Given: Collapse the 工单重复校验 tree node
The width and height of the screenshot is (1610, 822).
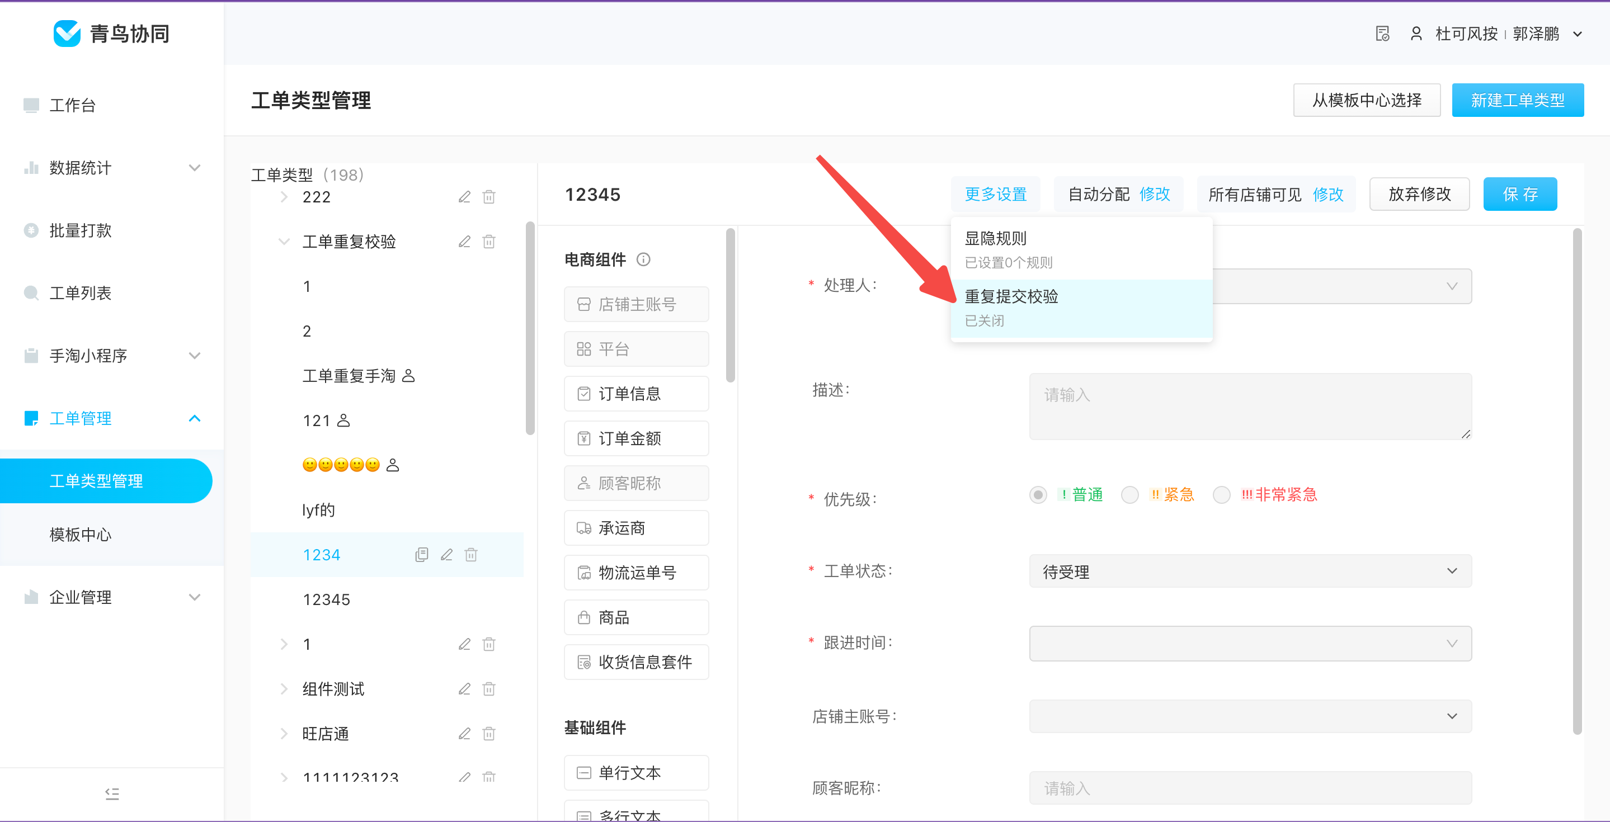Looking at the screenshot, I should 284,241.
